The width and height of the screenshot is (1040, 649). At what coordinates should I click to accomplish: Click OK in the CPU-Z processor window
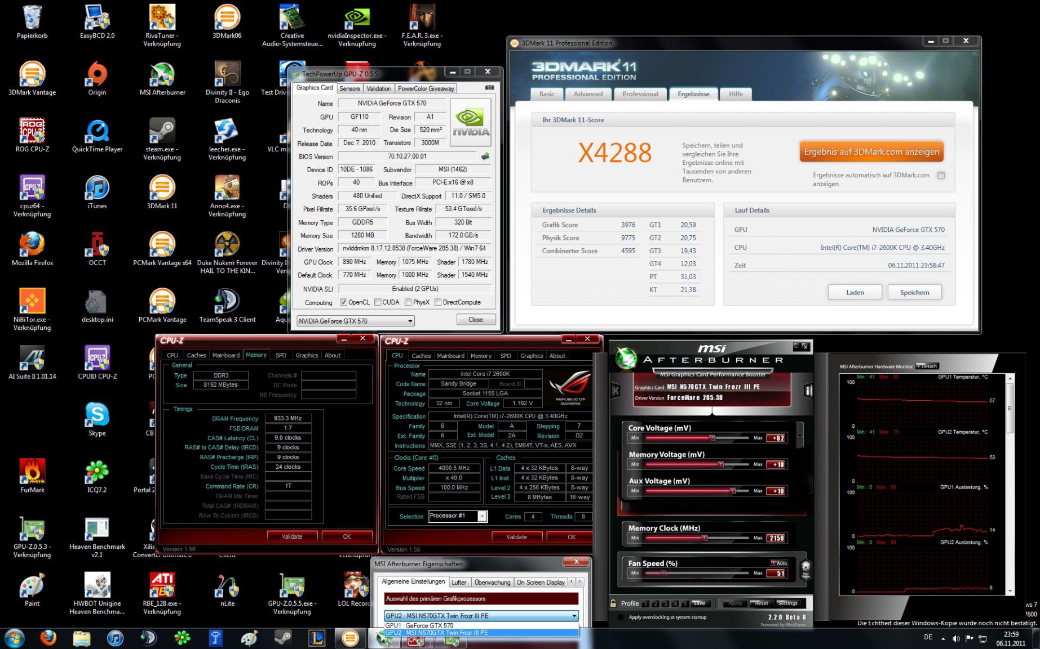(x=571, y=537)
